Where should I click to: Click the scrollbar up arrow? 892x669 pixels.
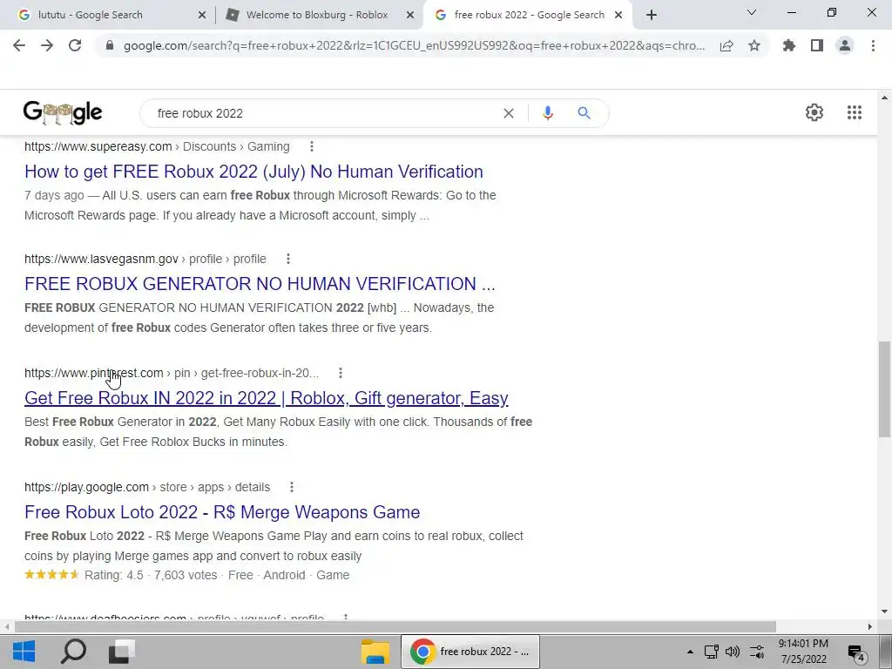885,98
